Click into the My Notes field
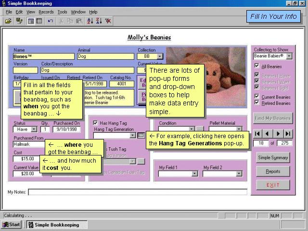 (137, 192)
